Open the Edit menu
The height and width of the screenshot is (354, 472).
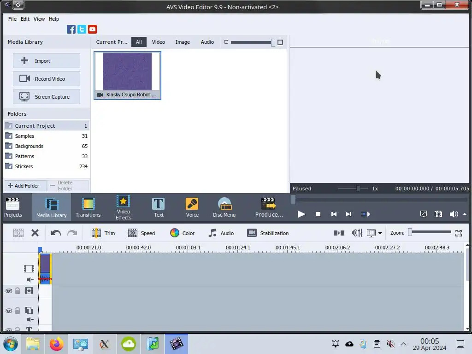click(x=25, y=18)
